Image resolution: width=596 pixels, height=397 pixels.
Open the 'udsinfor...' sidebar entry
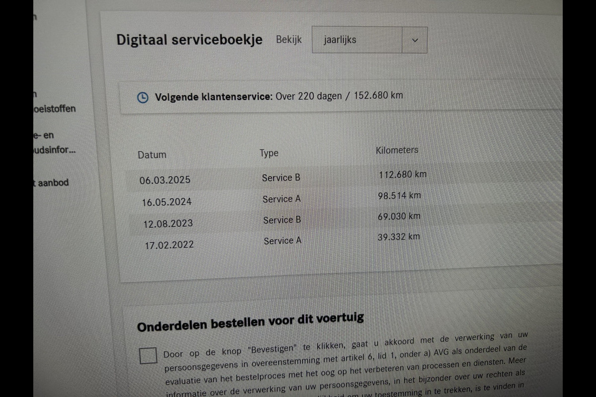click(x=55, y=149)
